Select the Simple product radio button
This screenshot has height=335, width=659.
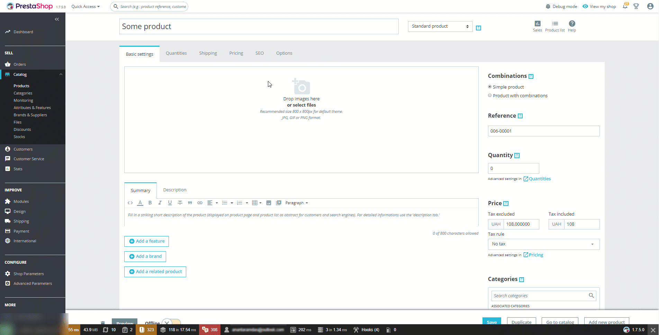click(490, 87)
